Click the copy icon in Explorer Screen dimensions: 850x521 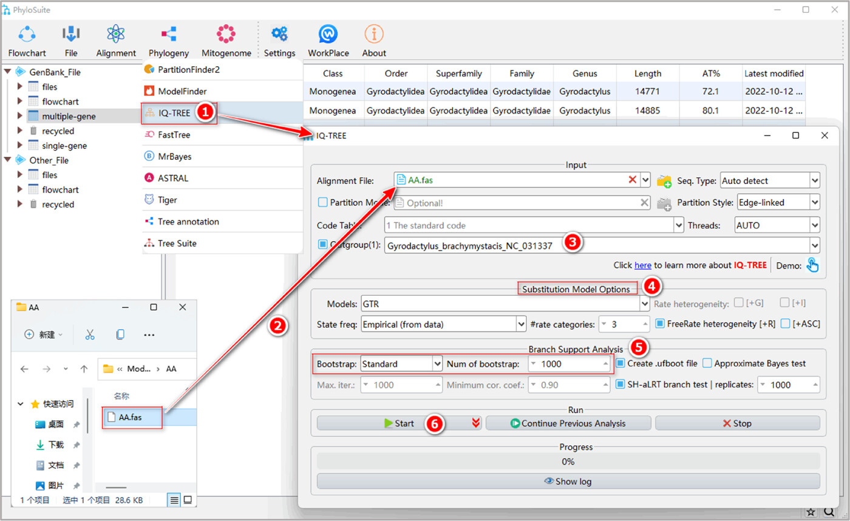(120, 335)
